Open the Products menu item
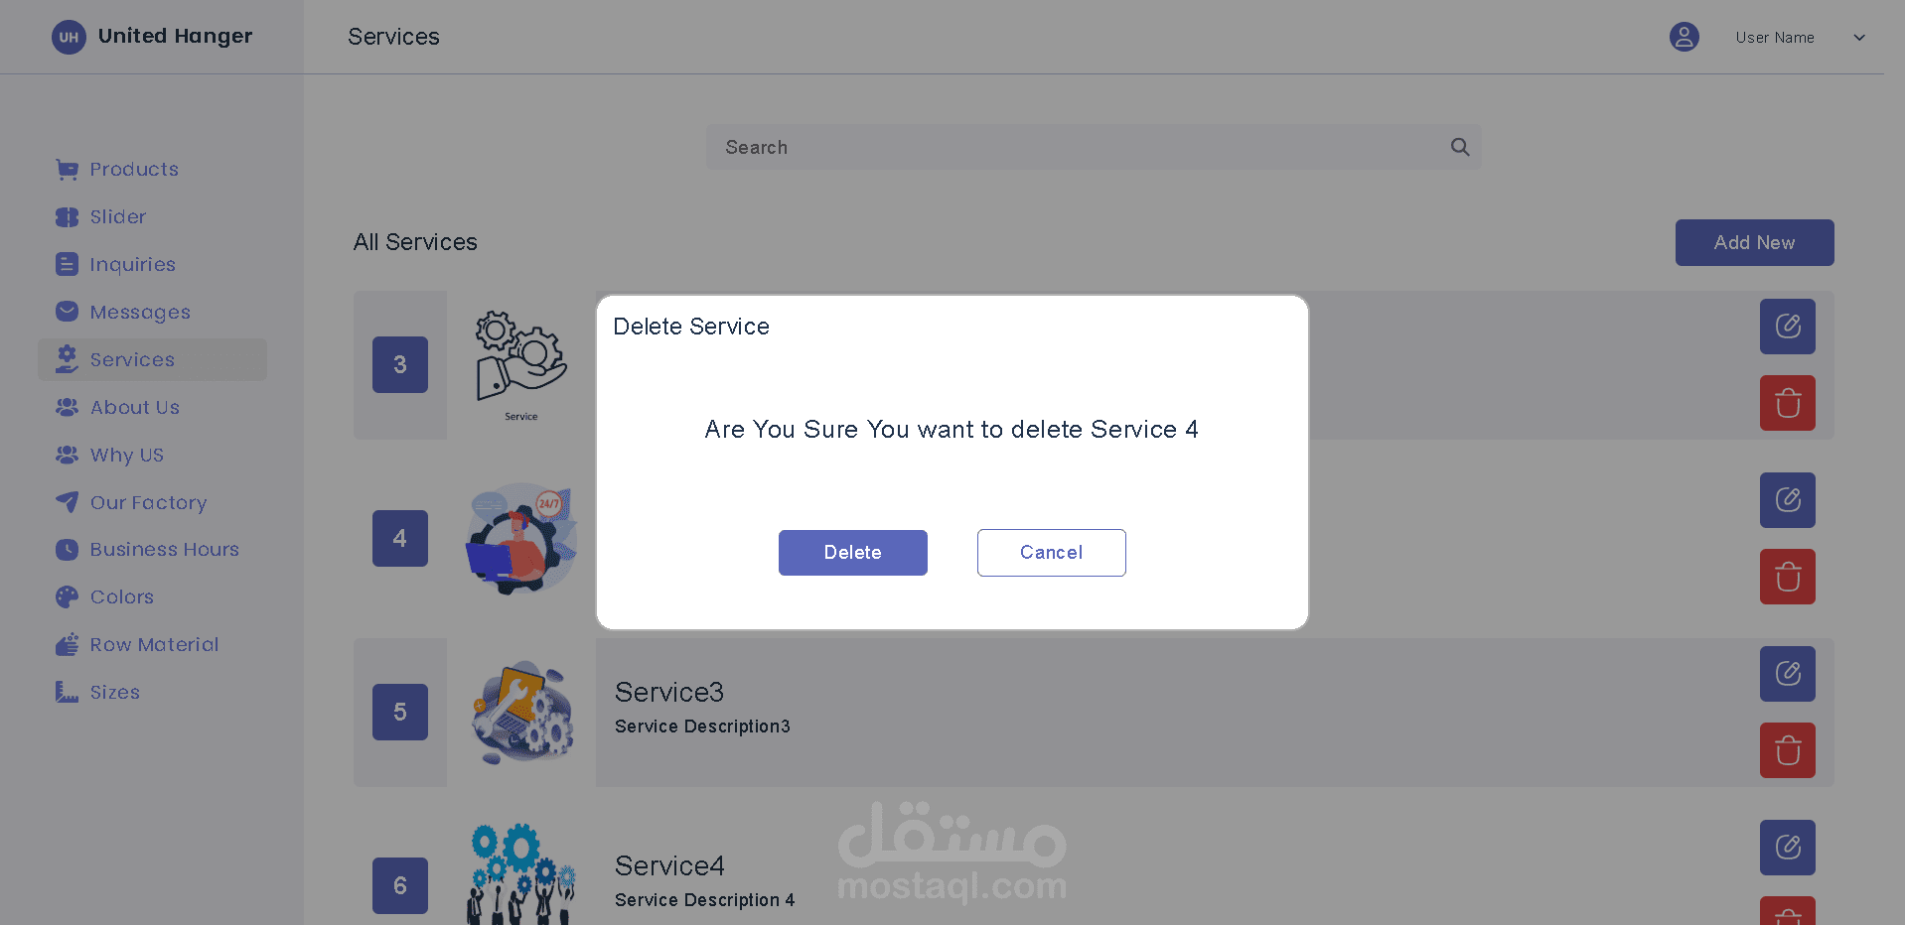 pyautogui.click(x=133, y=170)
